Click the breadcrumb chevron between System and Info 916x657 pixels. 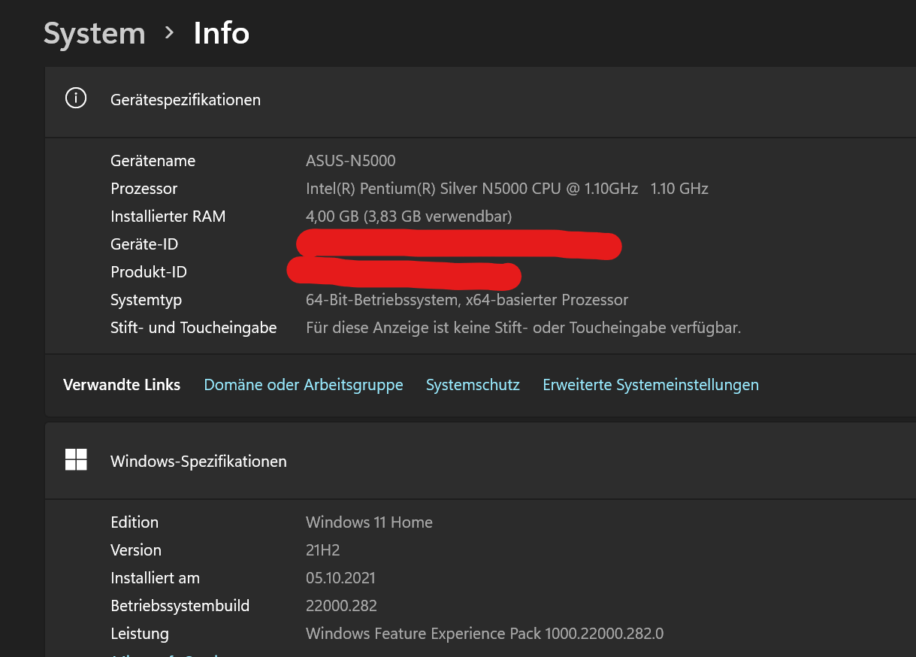[170, 33]
